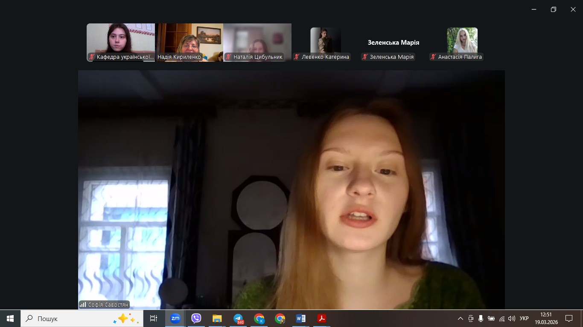Click the muted mic icon for Наталія Цибульник

(x=228, y=57)
